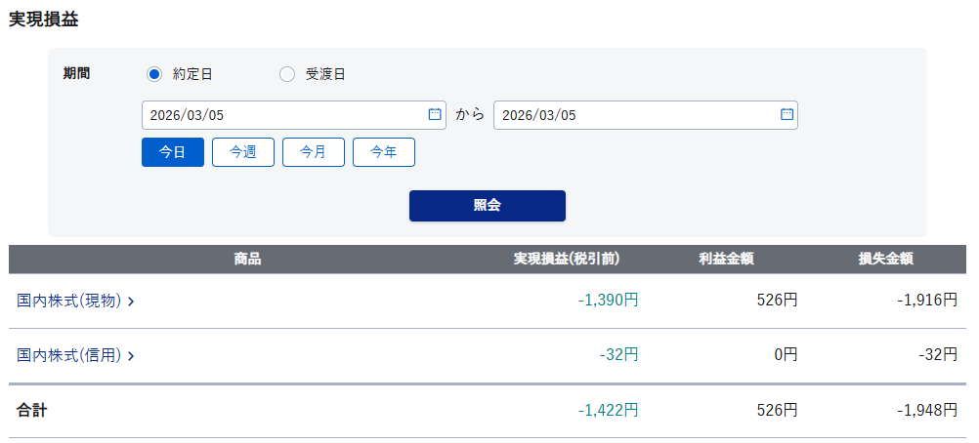Click the 合計 total row label

32,411
